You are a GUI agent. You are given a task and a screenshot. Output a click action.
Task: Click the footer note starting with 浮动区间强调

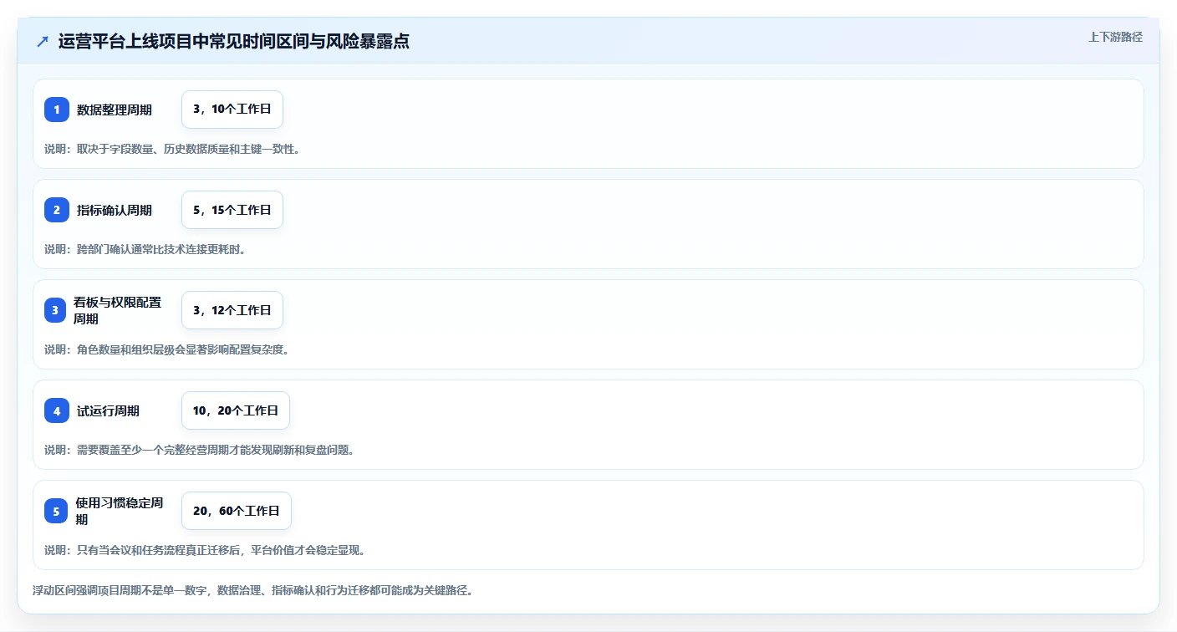pos(253,590)
